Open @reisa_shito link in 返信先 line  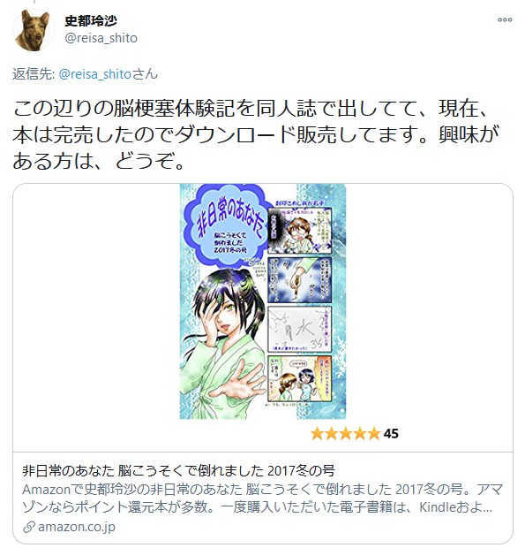[x=95, y=74]
